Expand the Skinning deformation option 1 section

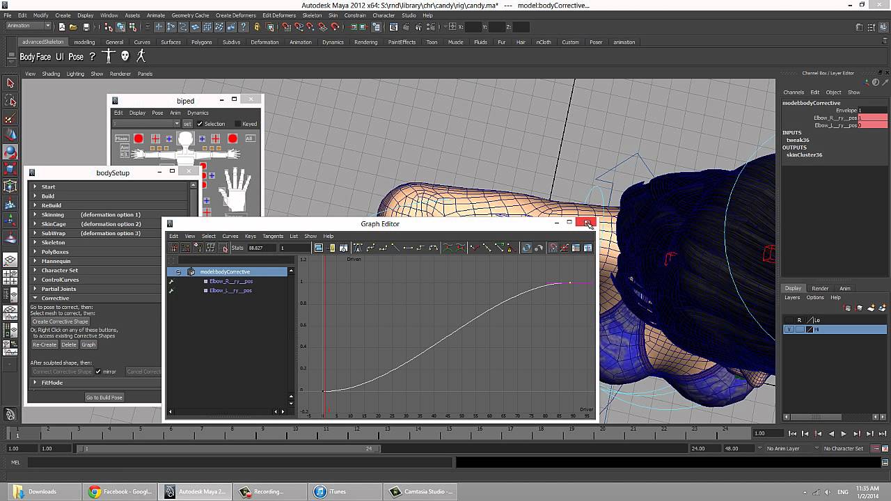[x=35, y=214]
